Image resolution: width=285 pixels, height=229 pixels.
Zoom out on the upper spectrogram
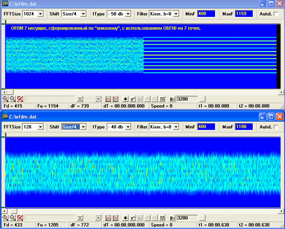[12, 99]
